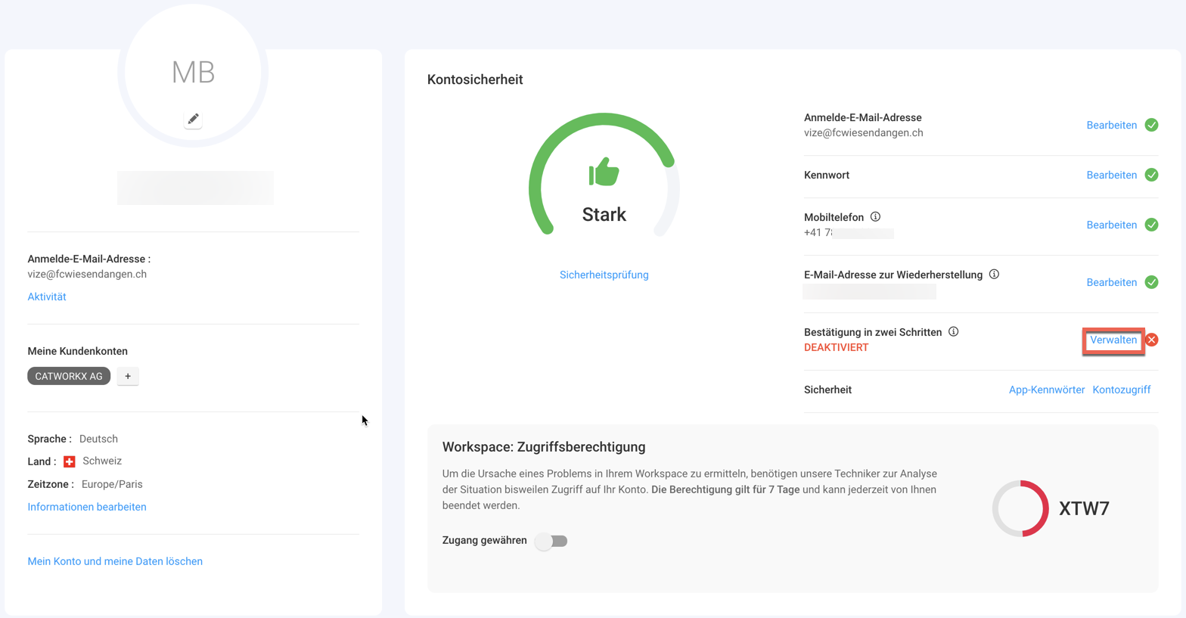This screenshot has width=1186, height=618.
Task: Enable the Zugang gewähren toggle switch
Action: coord(551,541)
